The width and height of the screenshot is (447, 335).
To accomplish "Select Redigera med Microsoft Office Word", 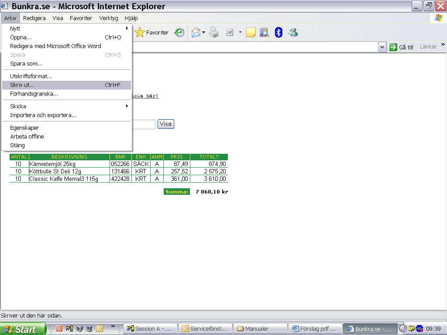I will click(x=66, y=46).
